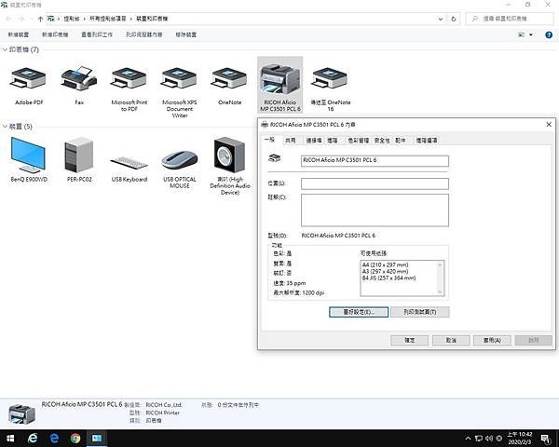Click the 套用 (Apply) button

click(492, 340)
